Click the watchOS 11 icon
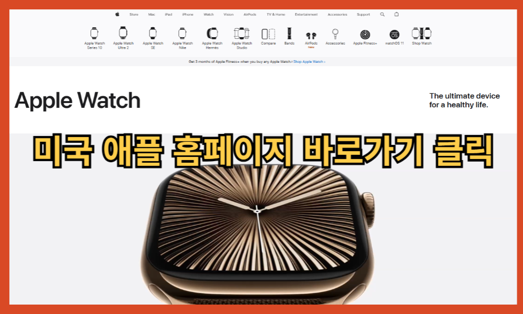 pyautogui.click(x=394, y=35)
